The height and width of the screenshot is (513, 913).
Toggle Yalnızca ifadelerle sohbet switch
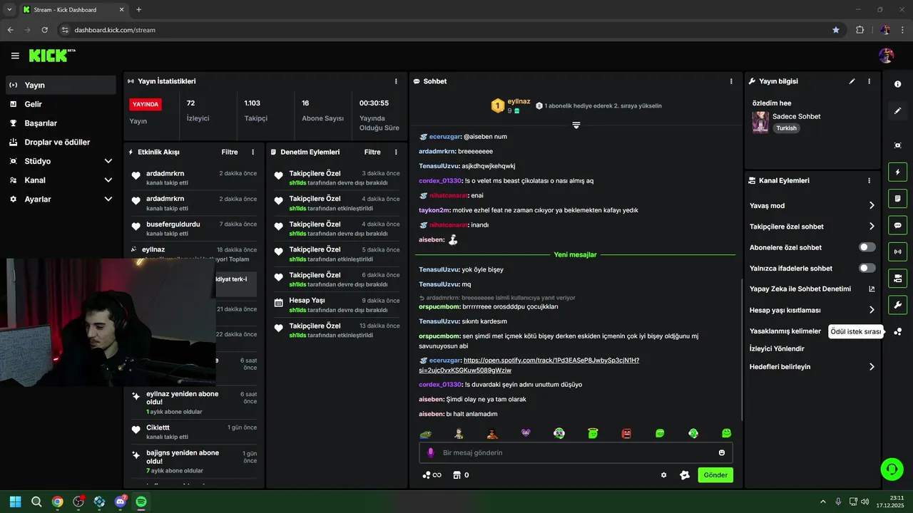[x=867, y=268]
